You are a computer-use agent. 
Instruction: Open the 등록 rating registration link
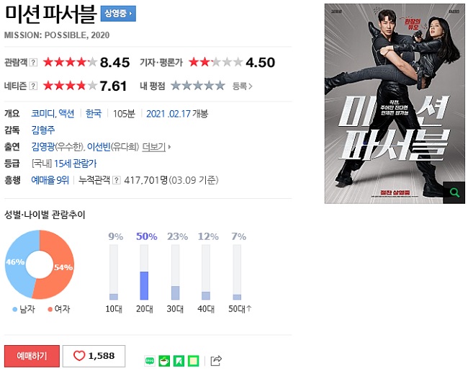pos(243,86)
